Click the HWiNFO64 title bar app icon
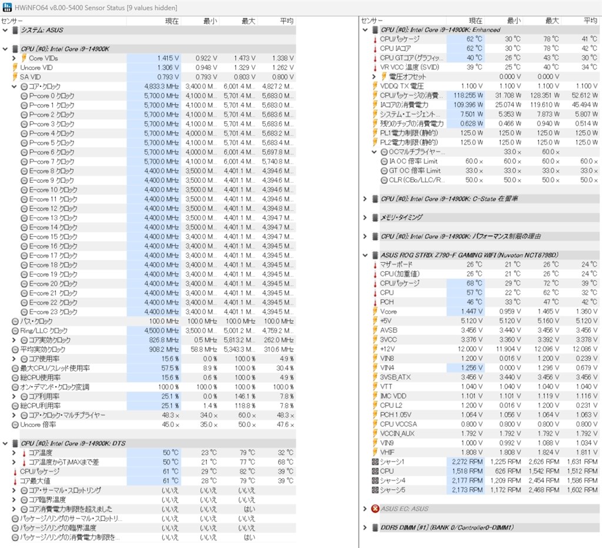Viewport: 602px width, 548px height. click(7, 7)
